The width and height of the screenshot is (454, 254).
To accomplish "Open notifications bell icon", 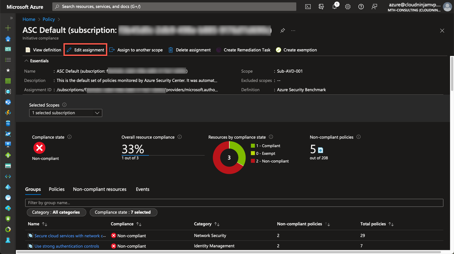I will coord(335,7).
